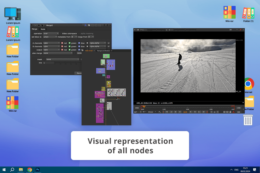Open the 2D view mode dropdown
This screenshot has width=260, height=173.
233,30
